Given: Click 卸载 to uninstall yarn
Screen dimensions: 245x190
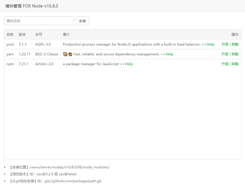Looking at the screenshot, I should coord(235,54).
